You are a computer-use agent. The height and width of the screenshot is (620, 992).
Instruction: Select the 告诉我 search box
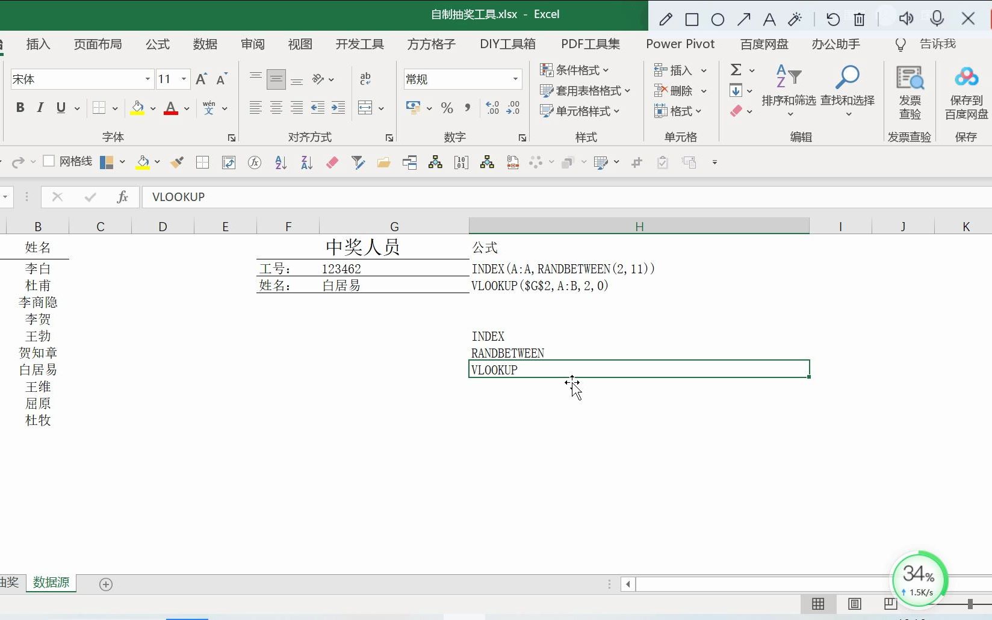coord(937,44)
